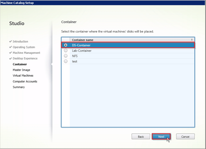Click the checkmark icon beside Introduction
Image resolution: width=206 pixels, height=149 pixels.
click(x=11, y=42)
